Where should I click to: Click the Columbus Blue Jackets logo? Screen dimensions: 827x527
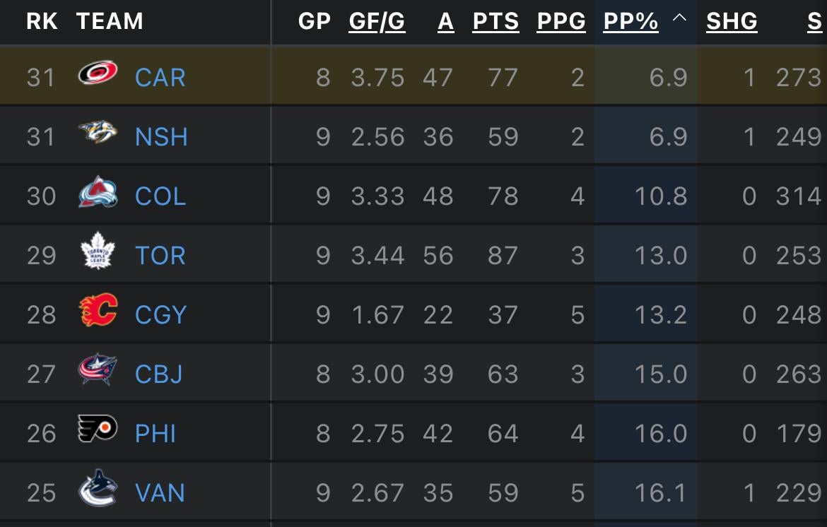click(x=98, y=372)
